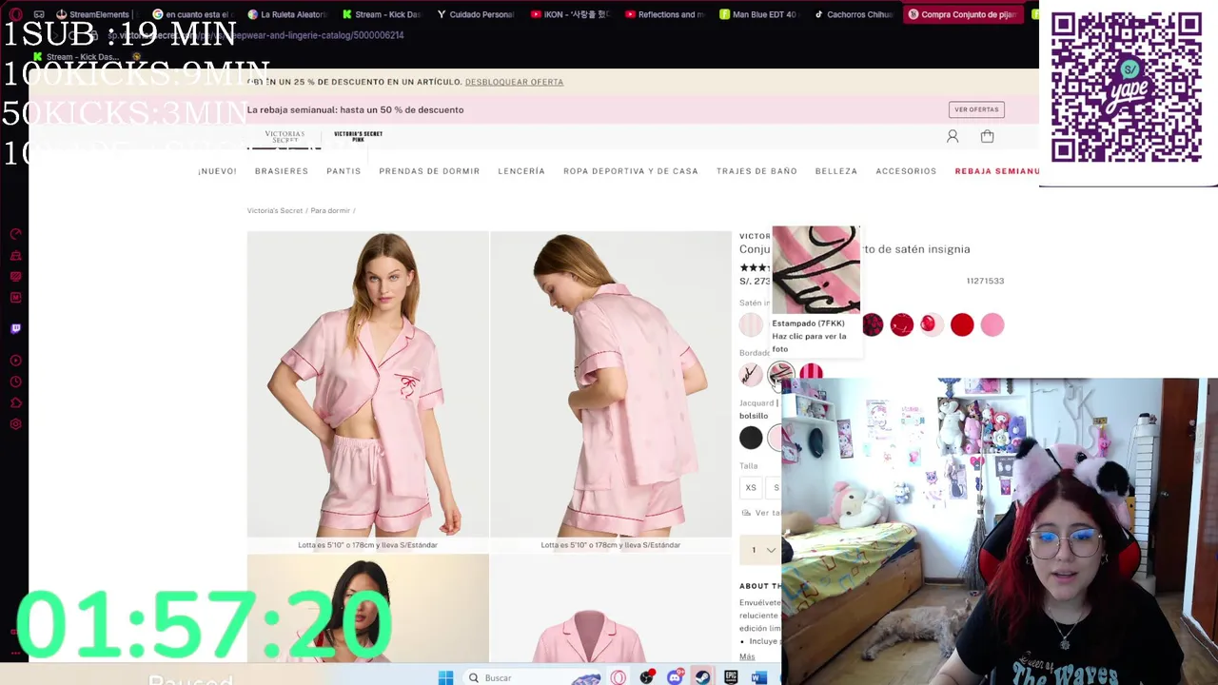
Task: Click the browser address bar URL
Action: coord(257,35)
